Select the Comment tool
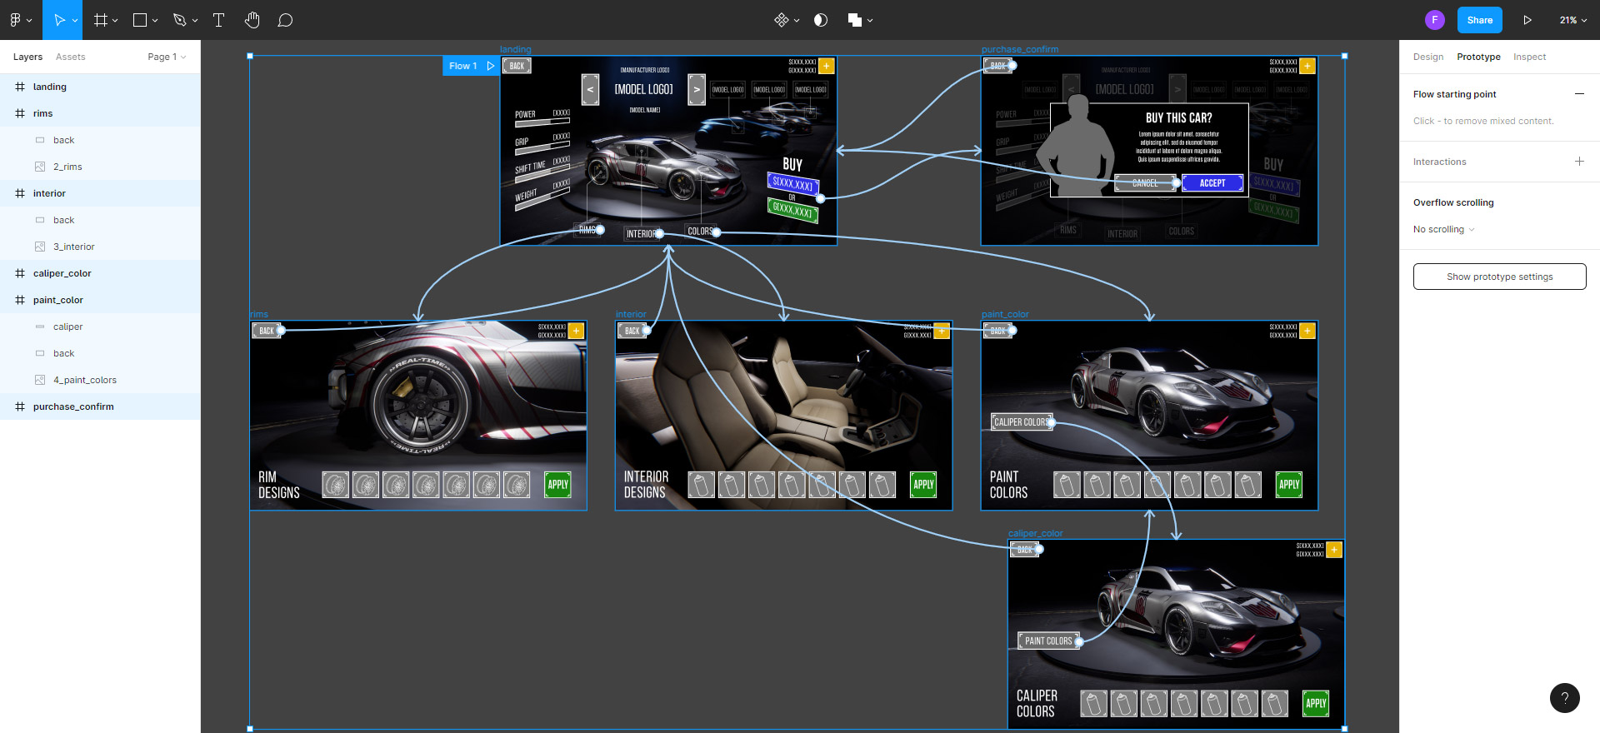This screenshot has width=1600, height=733. pos(285,20)
